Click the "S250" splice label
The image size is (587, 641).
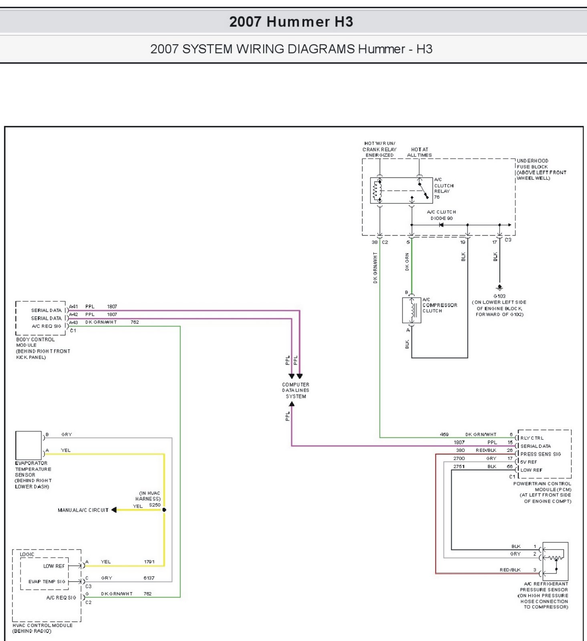click(155, 505)
